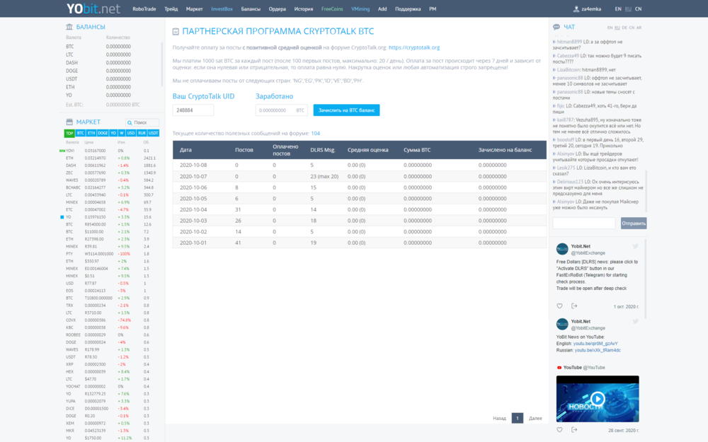Click the '23 (max 20)' DLRS cell
The height and width of the screenshot is (442, 708).
[324, 176]
